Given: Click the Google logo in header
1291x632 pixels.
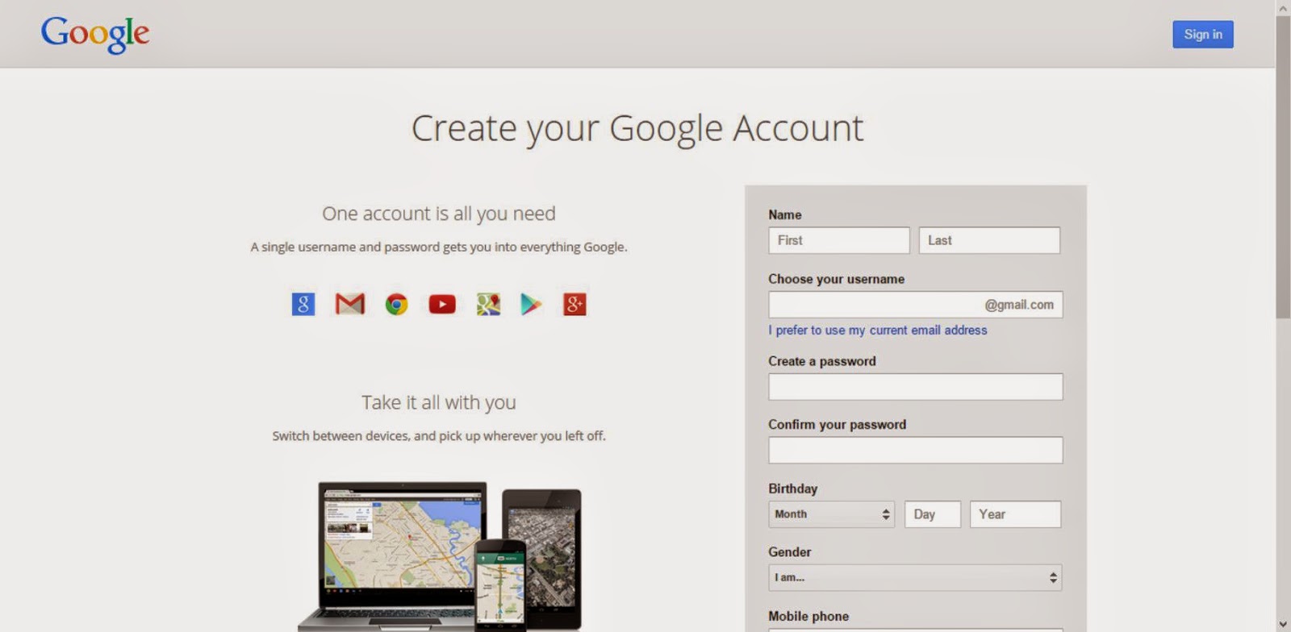Looking at the screenshot, I should (95, 34).
